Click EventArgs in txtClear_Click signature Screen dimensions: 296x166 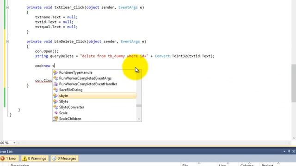click(128, 7)
